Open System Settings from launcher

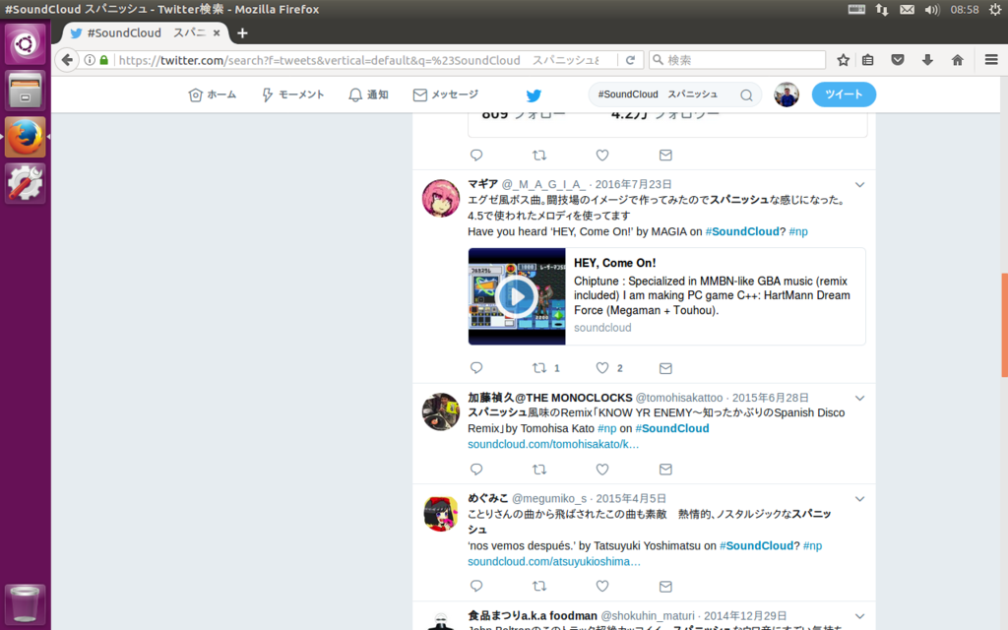click(x=25, y=182)
